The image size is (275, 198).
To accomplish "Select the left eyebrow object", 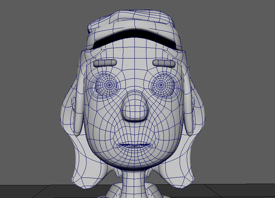I will [105, 63].
